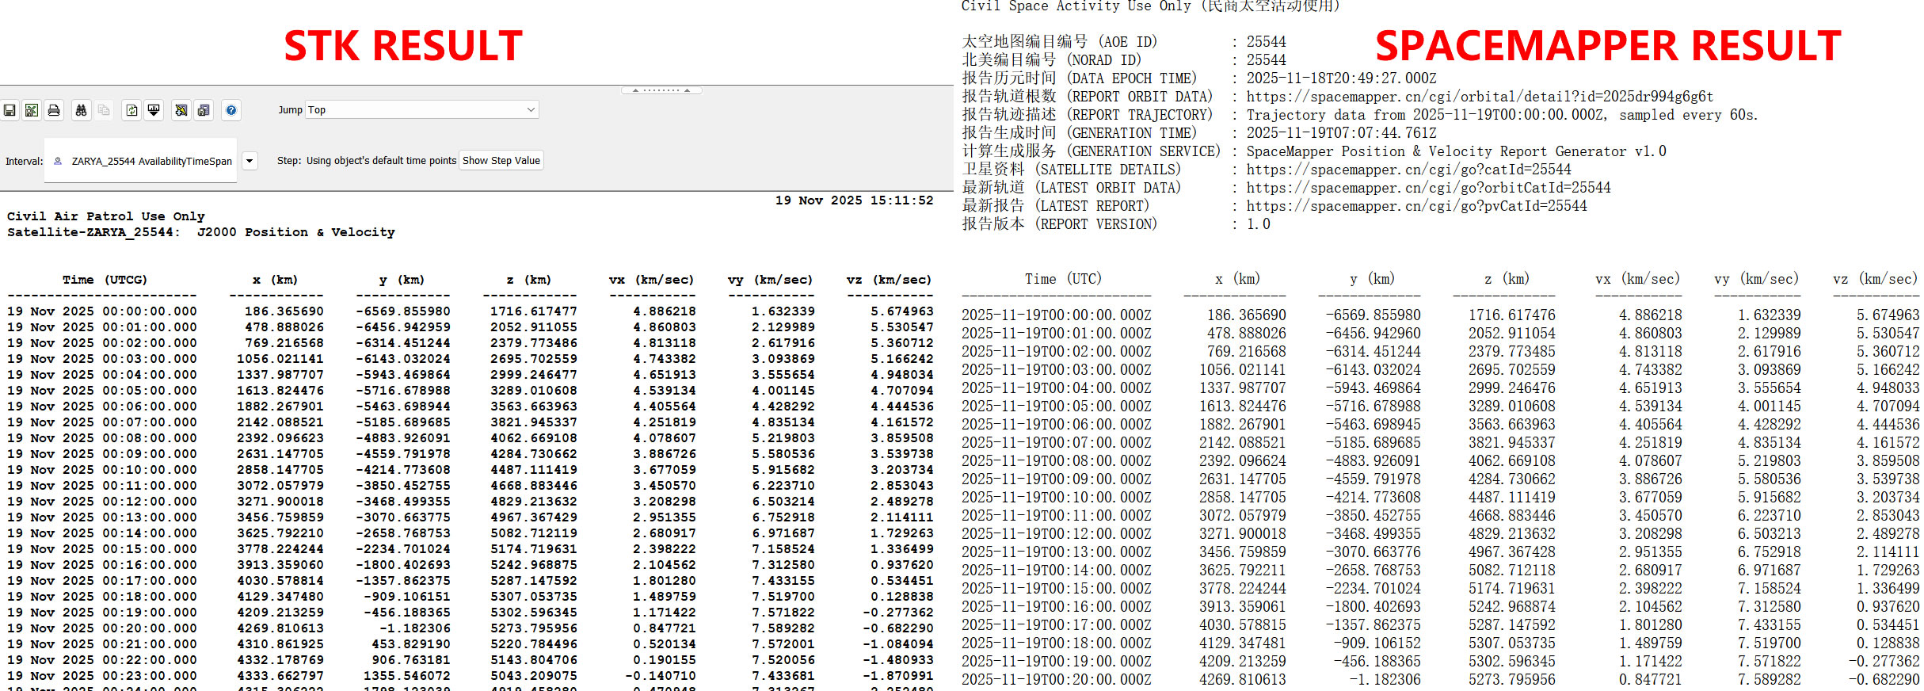Click the Save report floppy disk icon

[10, 110]
